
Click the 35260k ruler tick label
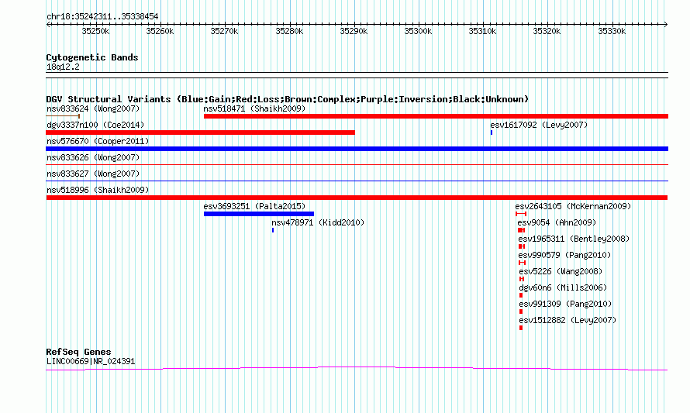pyautogui.click(x=160, y=31)
